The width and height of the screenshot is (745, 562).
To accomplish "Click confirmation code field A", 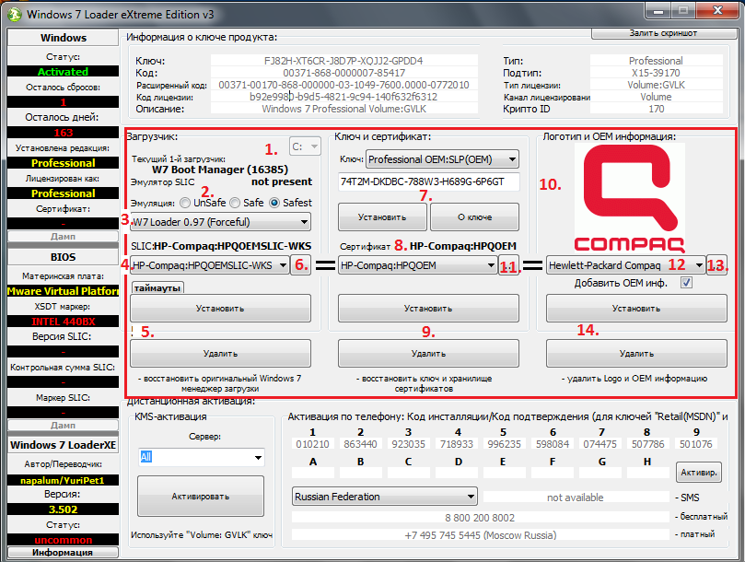I will 312,473.
